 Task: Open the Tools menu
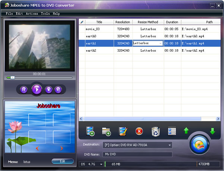45,13
